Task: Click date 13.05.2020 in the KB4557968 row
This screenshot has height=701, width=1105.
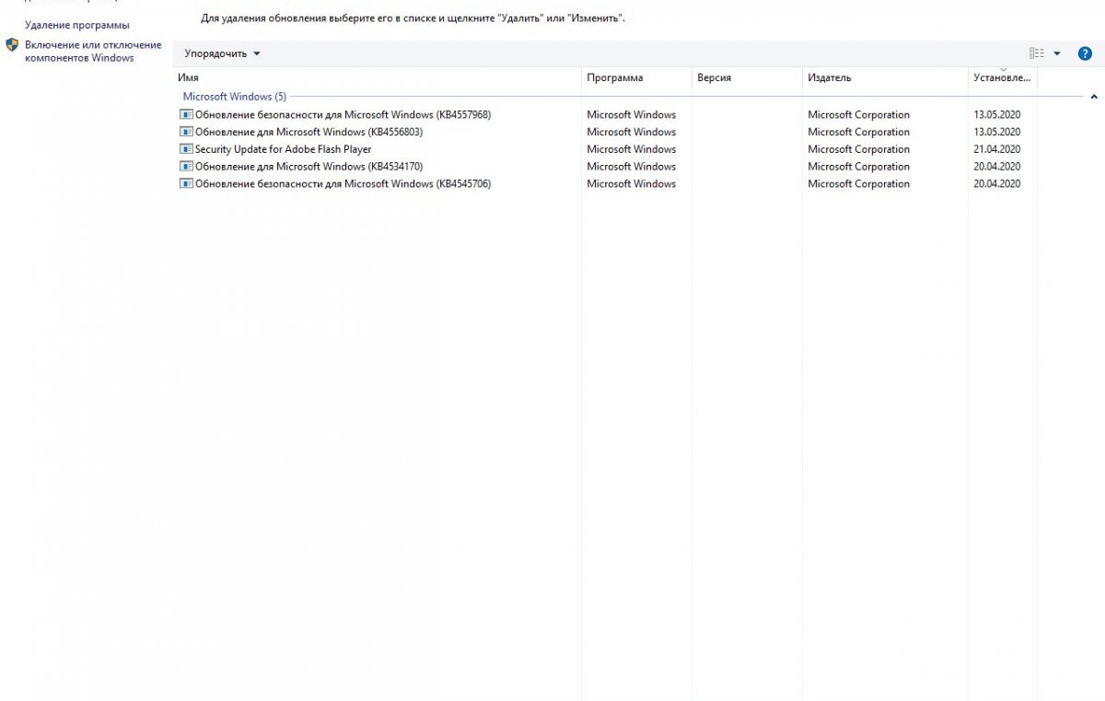Action: click(x=997, y=115)
